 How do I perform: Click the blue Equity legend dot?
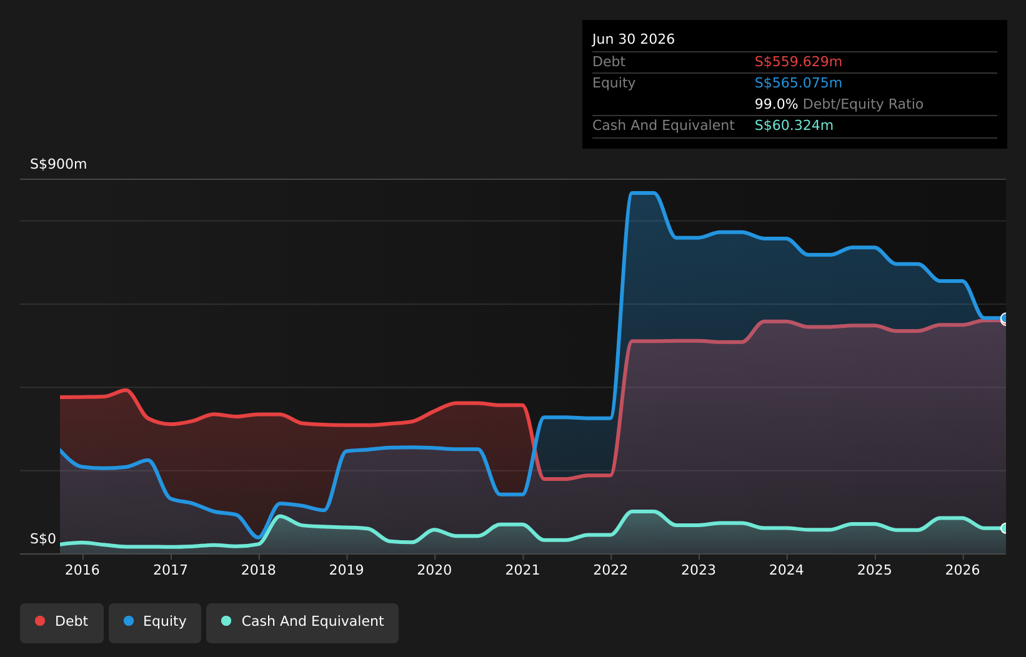pyautogui.click(x=129, y=621)
